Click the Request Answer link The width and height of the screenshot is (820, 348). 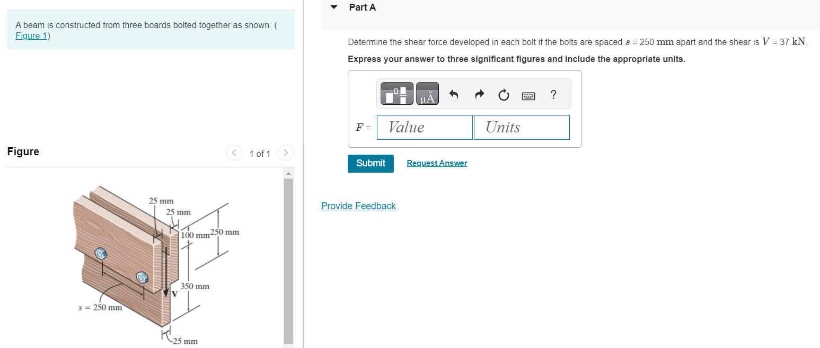point(437,163)
